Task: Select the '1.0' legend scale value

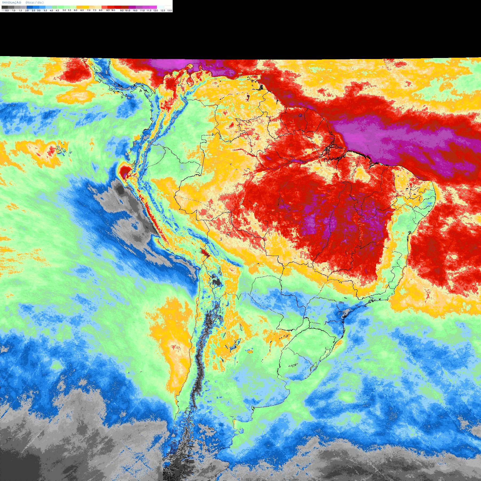Action: [x=14, y=10]
